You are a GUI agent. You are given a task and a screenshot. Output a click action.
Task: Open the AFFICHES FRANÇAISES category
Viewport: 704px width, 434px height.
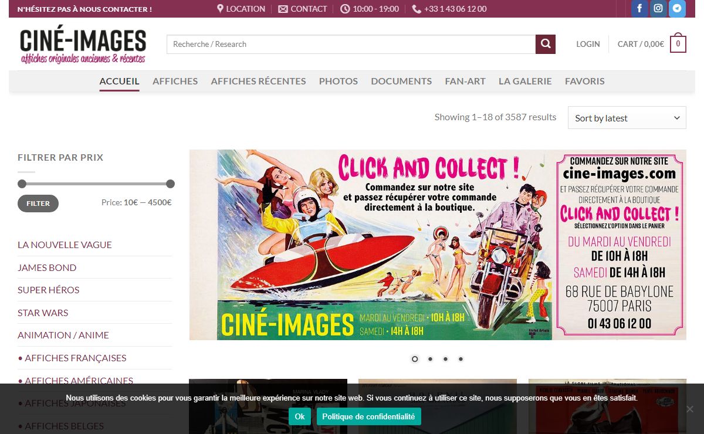(x=72, y=358)
